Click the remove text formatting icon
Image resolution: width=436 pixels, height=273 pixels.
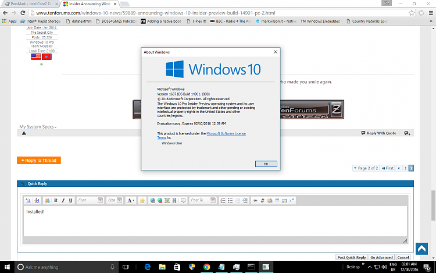(x=37, y=200)
